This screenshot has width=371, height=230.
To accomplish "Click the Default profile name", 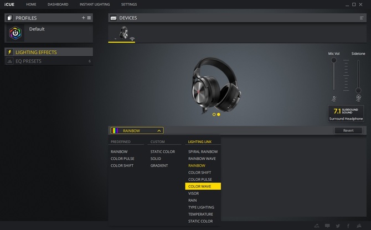I will pos(37,29).
